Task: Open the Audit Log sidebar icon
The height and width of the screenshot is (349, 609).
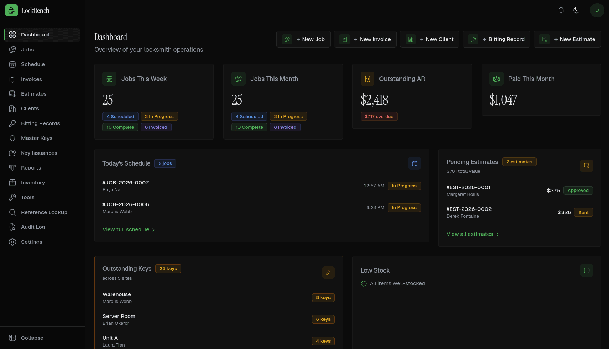Action: [x=12, y=227]
